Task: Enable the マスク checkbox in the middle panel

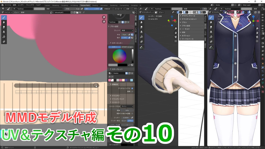Action: tap(183, 29)
